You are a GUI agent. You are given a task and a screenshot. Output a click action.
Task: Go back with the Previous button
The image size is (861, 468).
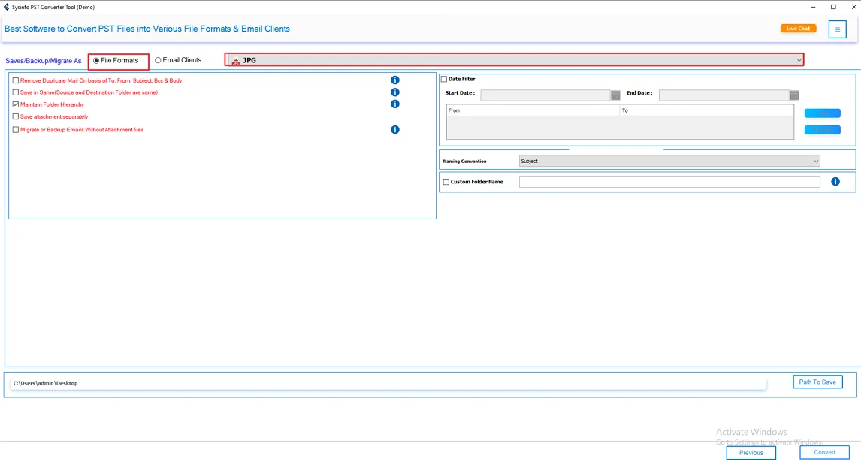(751, 453)
